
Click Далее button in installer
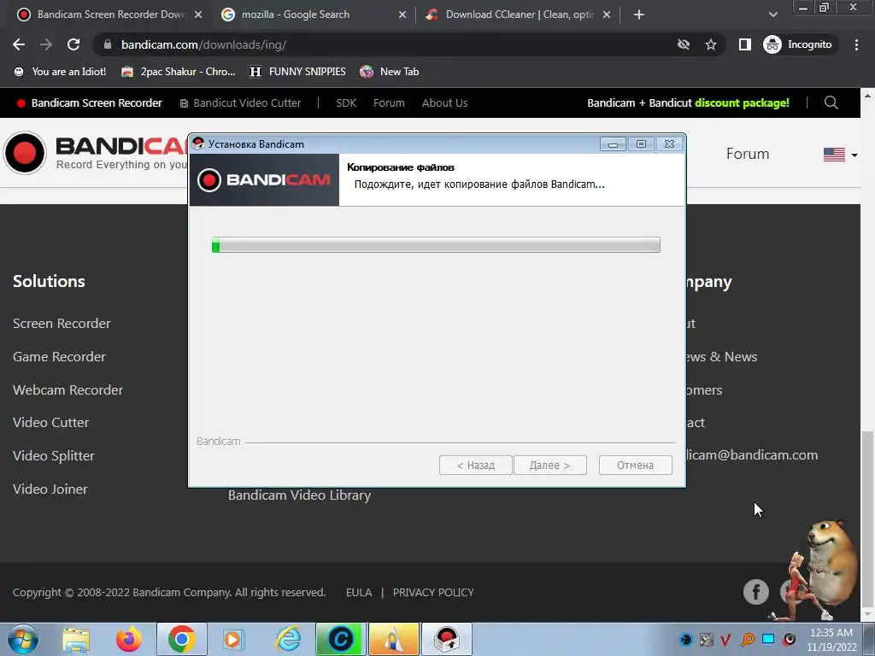point(549,466)
